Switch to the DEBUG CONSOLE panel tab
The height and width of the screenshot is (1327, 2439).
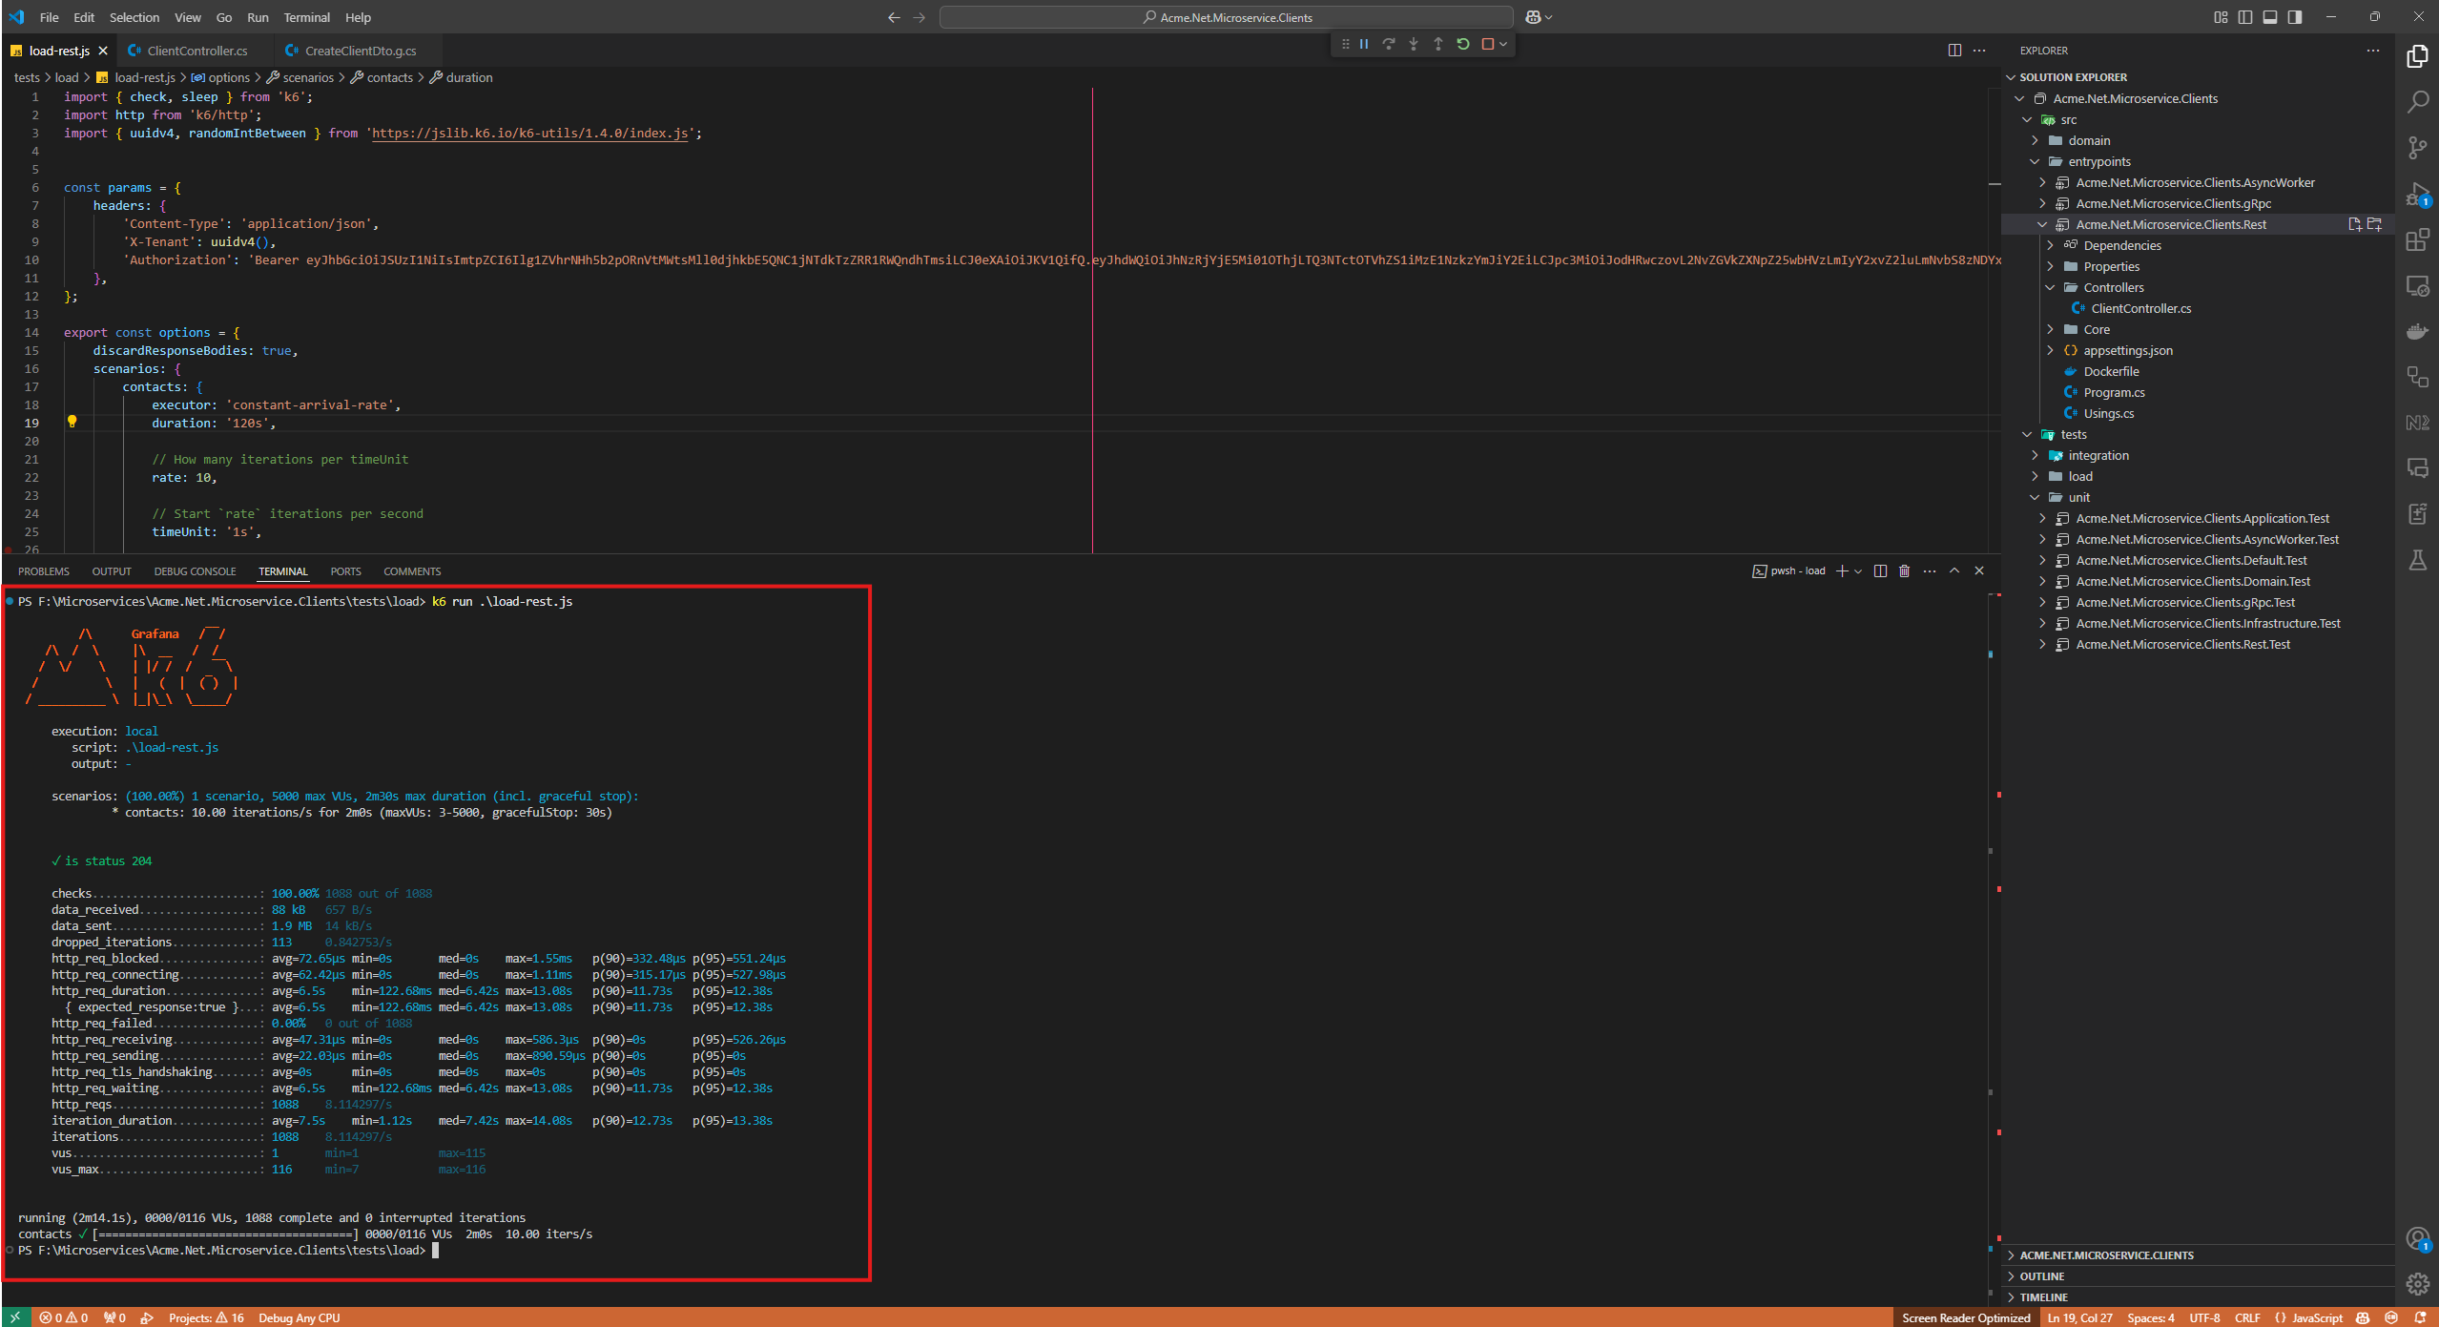pyautogui.click(x=195, y=571)
